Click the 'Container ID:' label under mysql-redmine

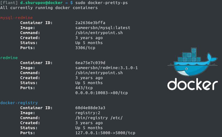[36, 23]
